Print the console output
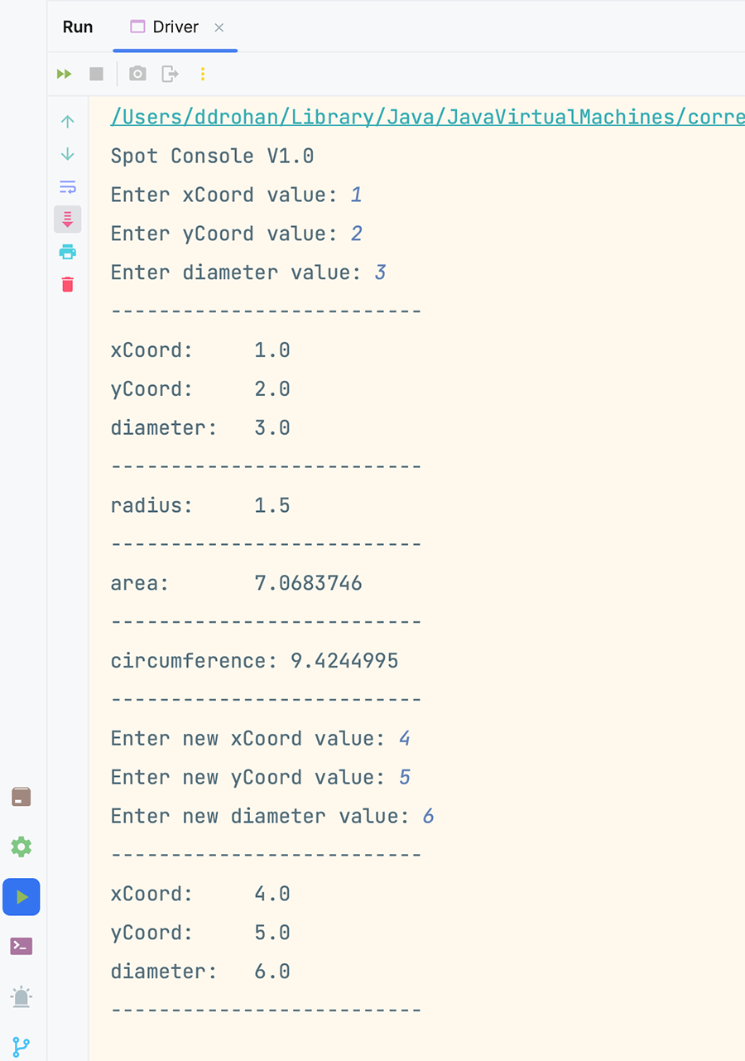 pos(68,252)
